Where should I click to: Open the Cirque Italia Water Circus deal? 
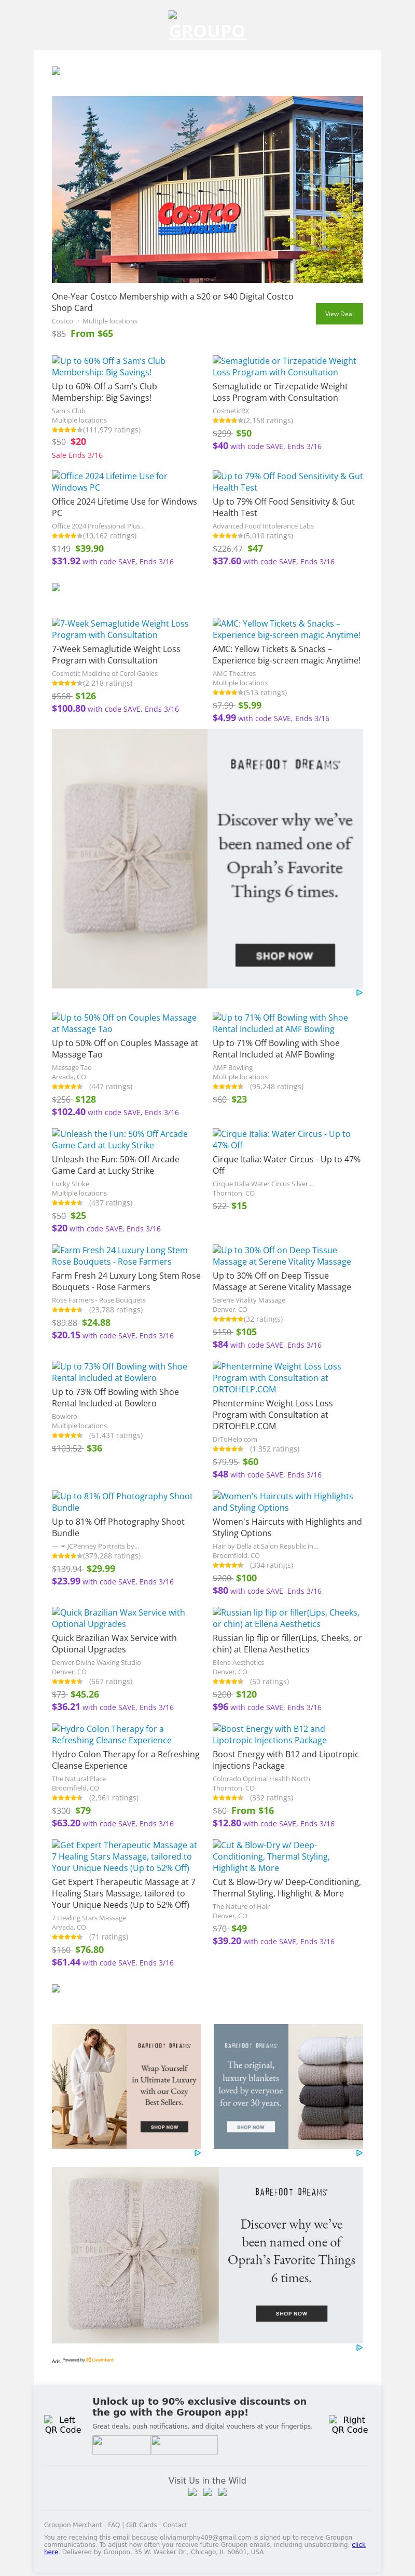coord(281,1140)
